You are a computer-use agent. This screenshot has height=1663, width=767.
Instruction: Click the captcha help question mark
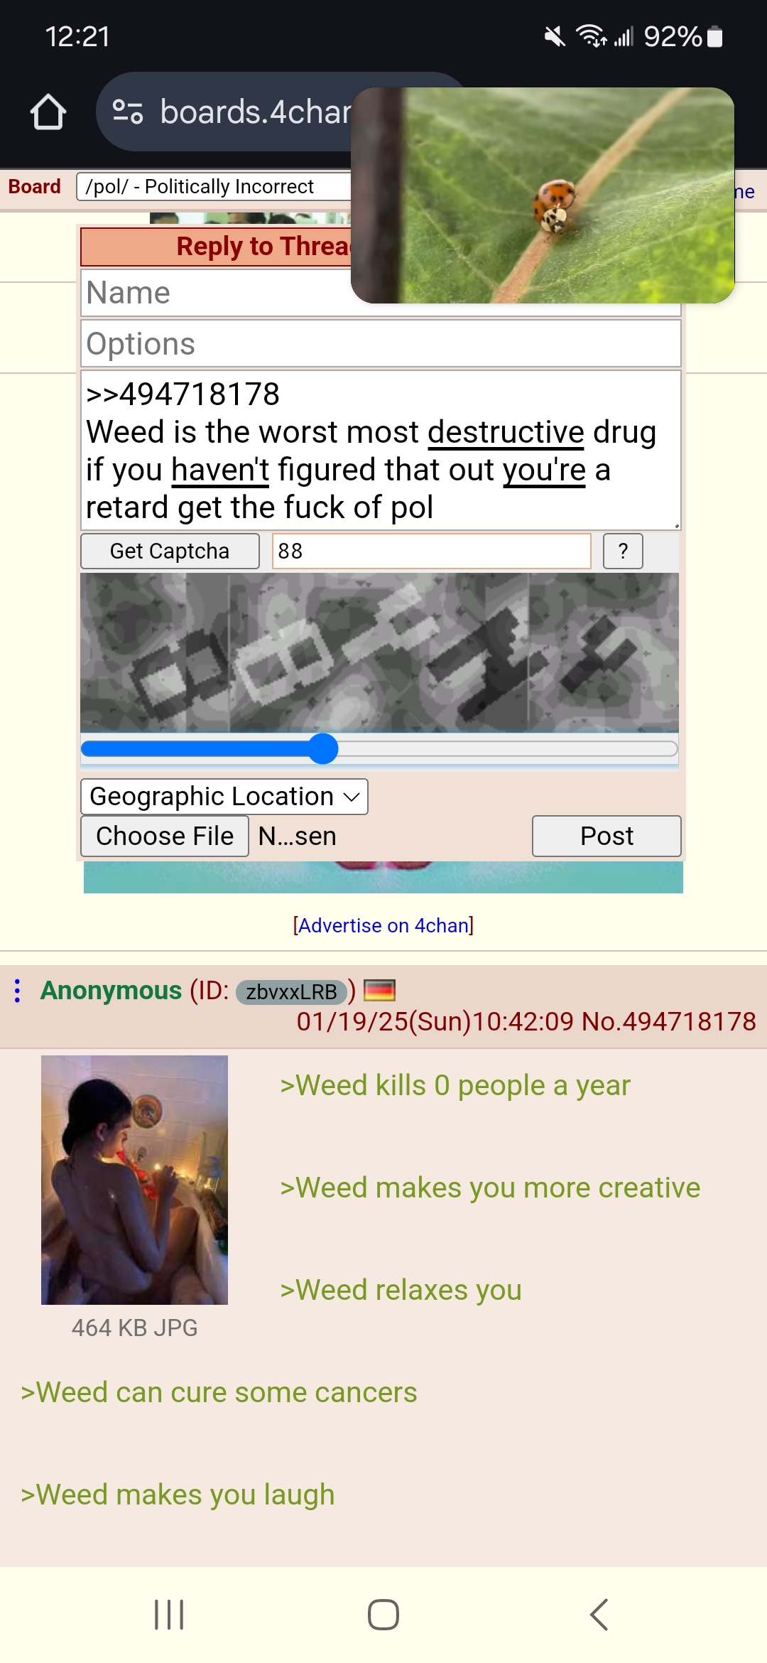click(x=623, y=551)
